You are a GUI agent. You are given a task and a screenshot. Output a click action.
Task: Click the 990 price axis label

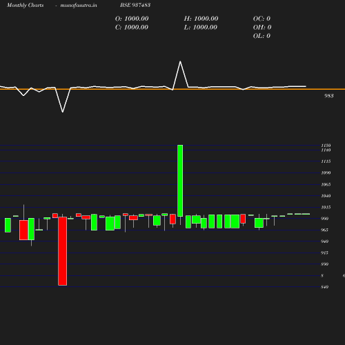(x=325, y=219)
